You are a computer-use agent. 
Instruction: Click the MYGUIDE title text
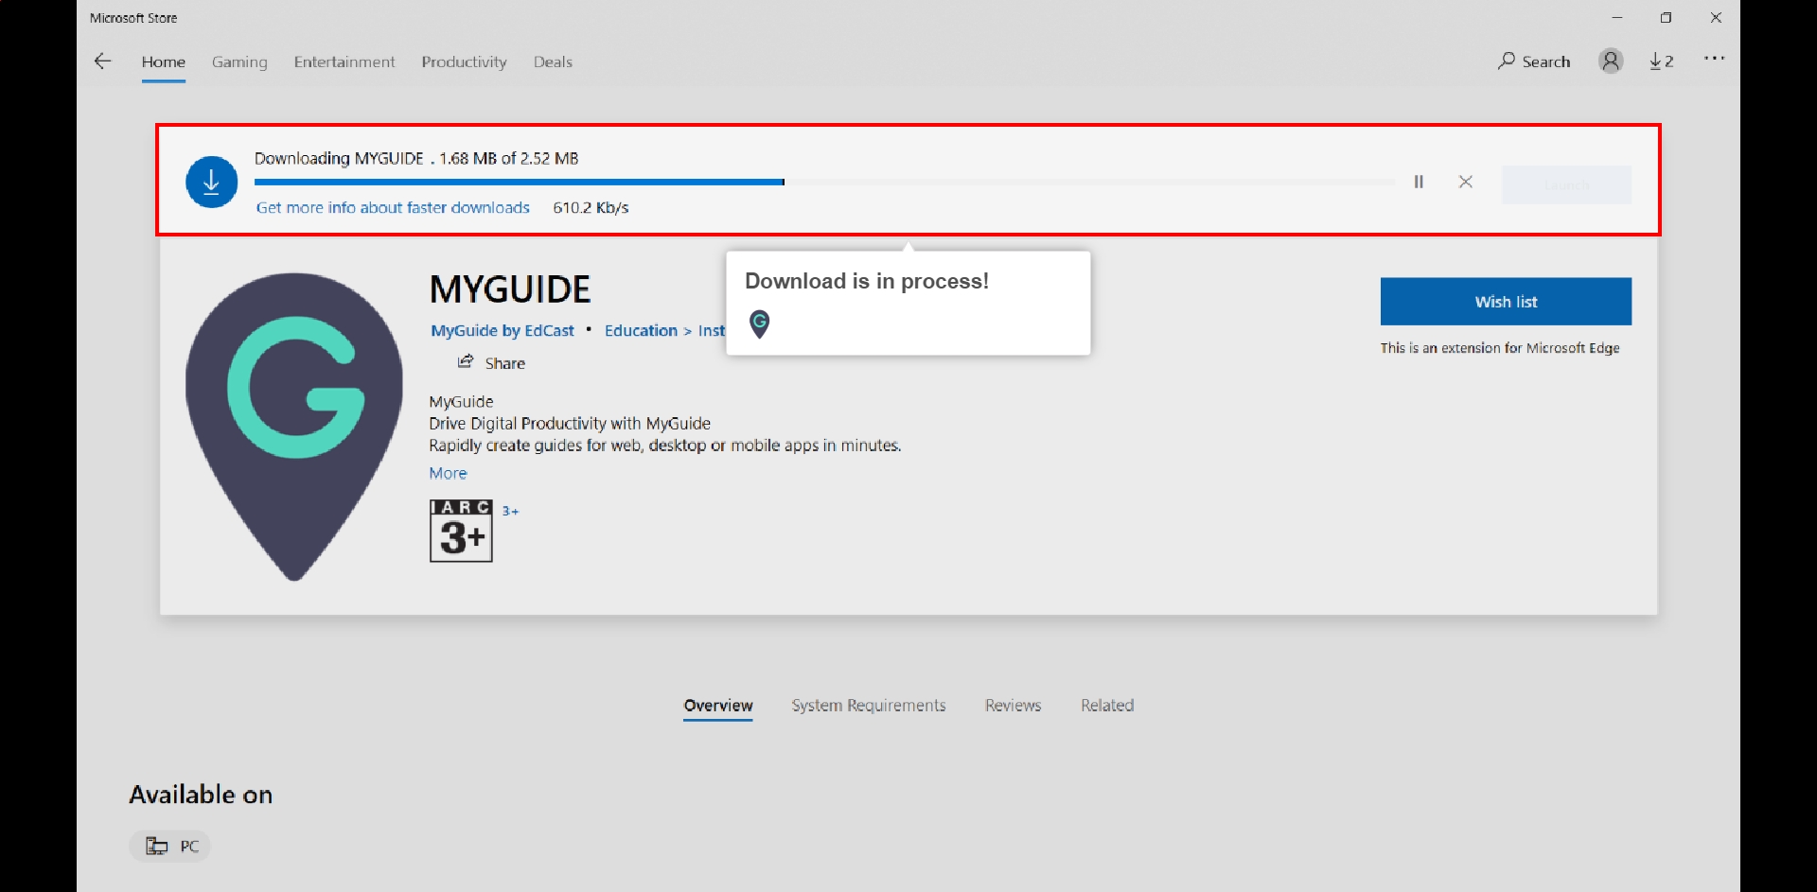tap(510, 289)
